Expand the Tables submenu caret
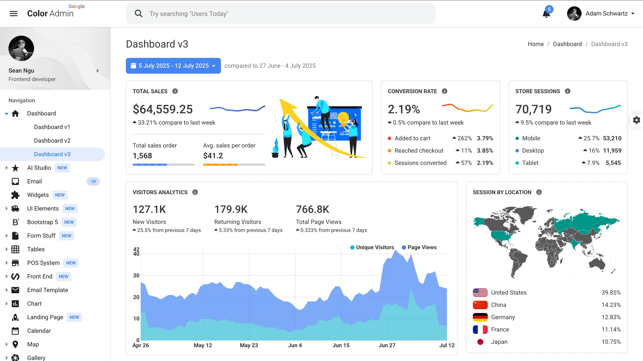Image resolution: width=643 pixels, height=361 pixels. click(x=6, y=249)
